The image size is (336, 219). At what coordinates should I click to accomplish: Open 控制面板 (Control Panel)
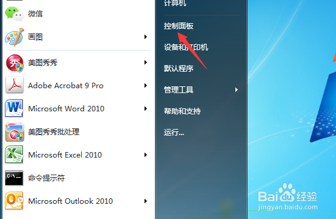pyautogui.click(x=179, y=26)
